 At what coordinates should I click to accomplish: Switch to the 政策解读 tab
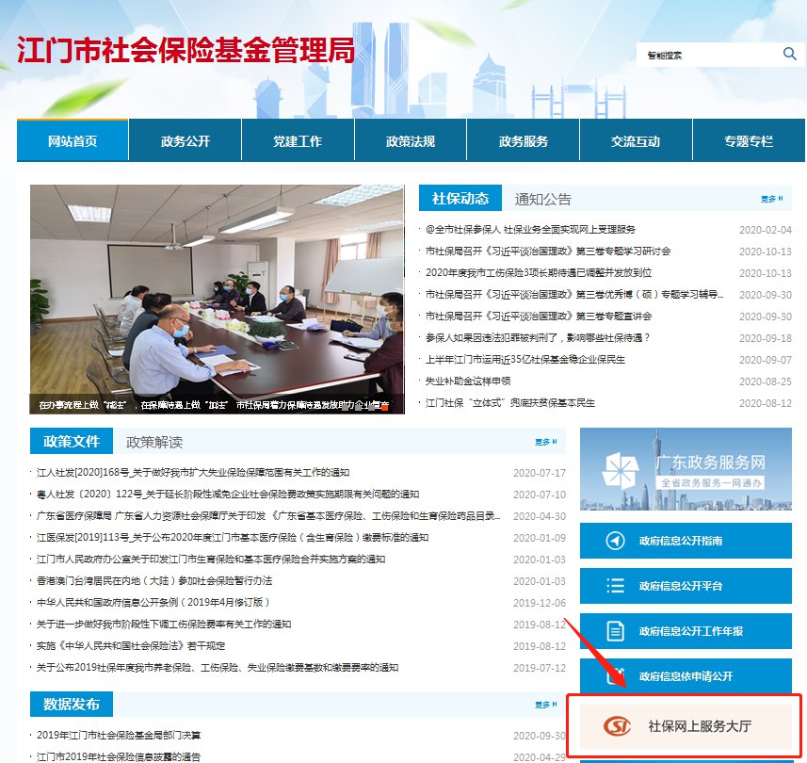pos(154,442)
